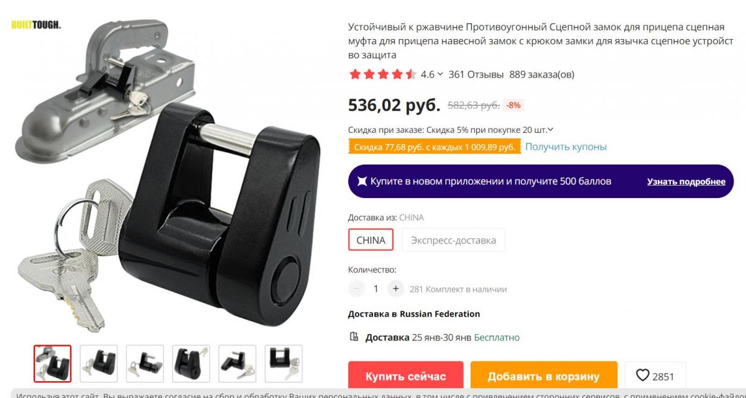746x398 pixels.
Task: Decrease quantity with minus button
Action: pyautogui.click(x=356, y=289)
